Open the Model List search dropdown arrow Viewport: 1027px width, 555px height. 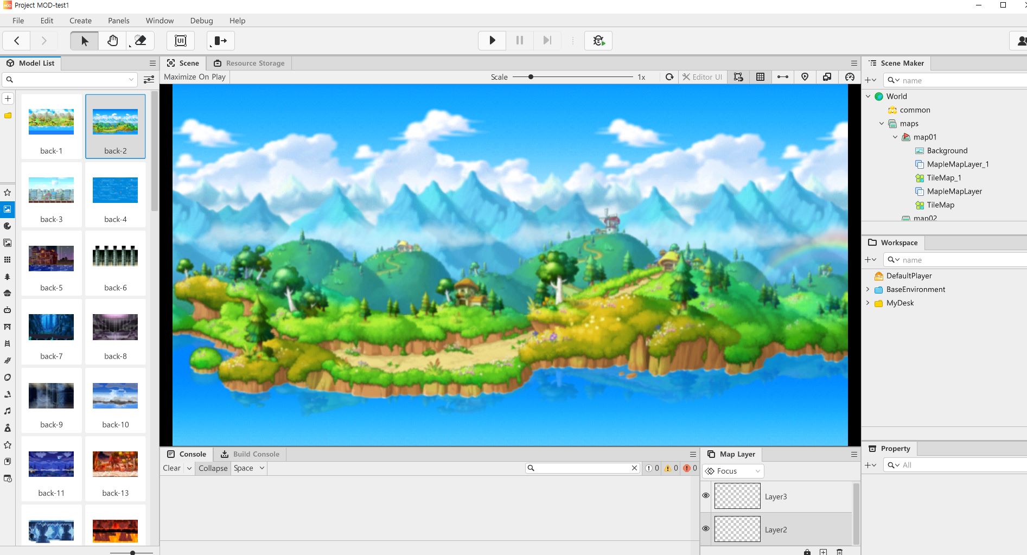[131, 80]
